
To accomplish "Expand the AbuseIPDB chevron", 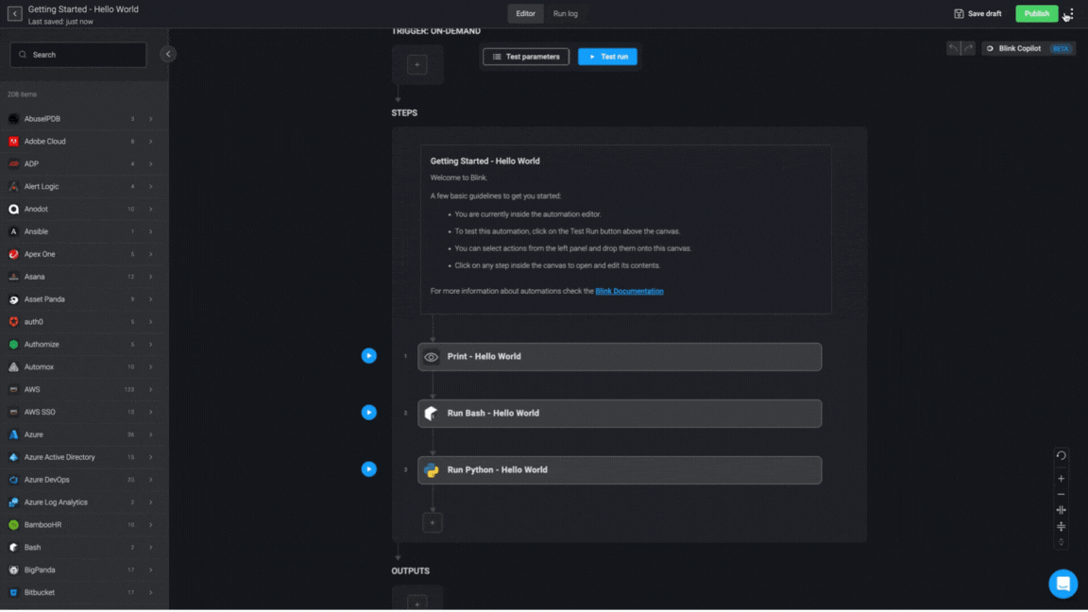I will coord(150,119).
